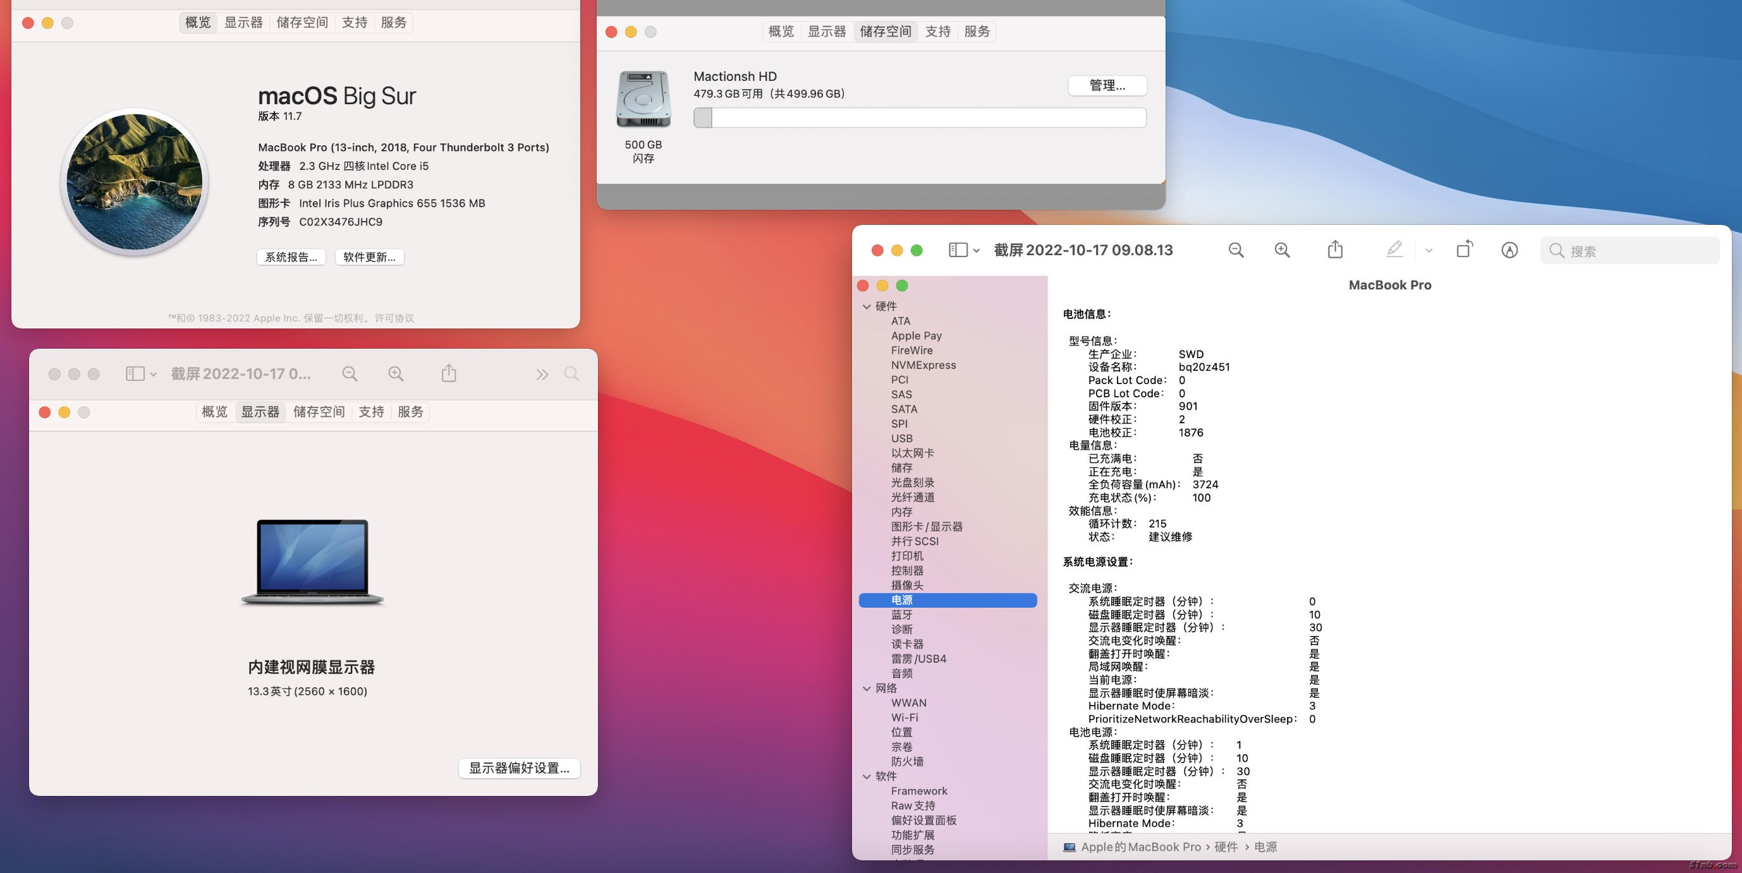Click the 管理... storage button
Screen dimensions: 1742x873
click(1107, 86)
